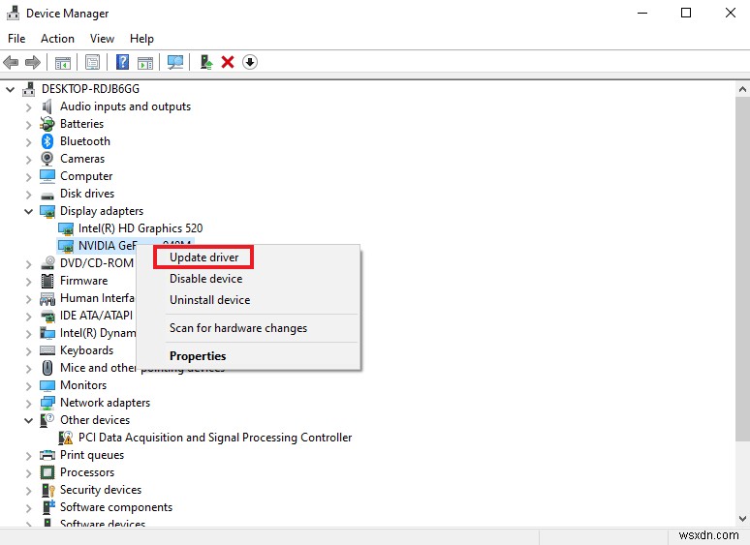Choose Disable device in context menu
This screenshot has width=750, height=545.
click(205, 279)
